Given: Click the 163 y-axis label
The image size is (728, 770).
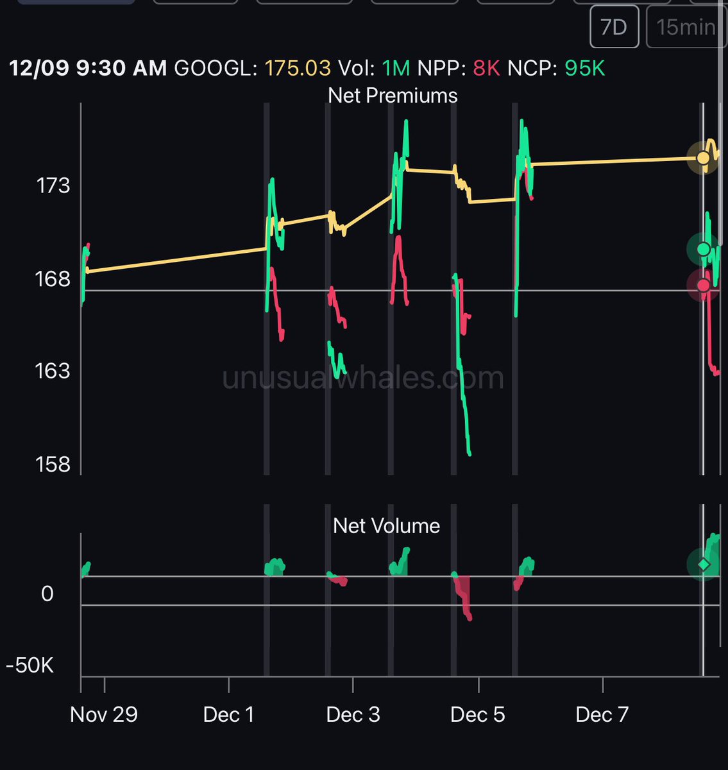Looking at the screenshot, I should point(53,370).
